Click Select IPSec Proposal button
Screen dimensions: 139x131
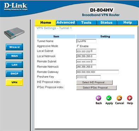(x=96, y=88)
